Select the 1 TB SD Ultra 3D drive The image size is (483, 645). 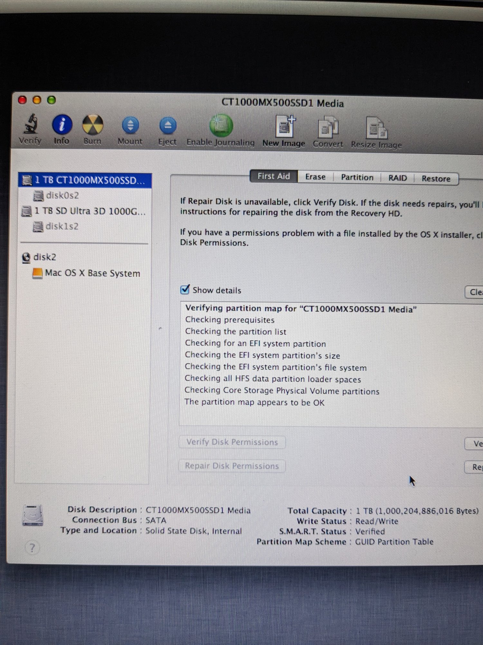pyautogui.click(x=84, y=211)
